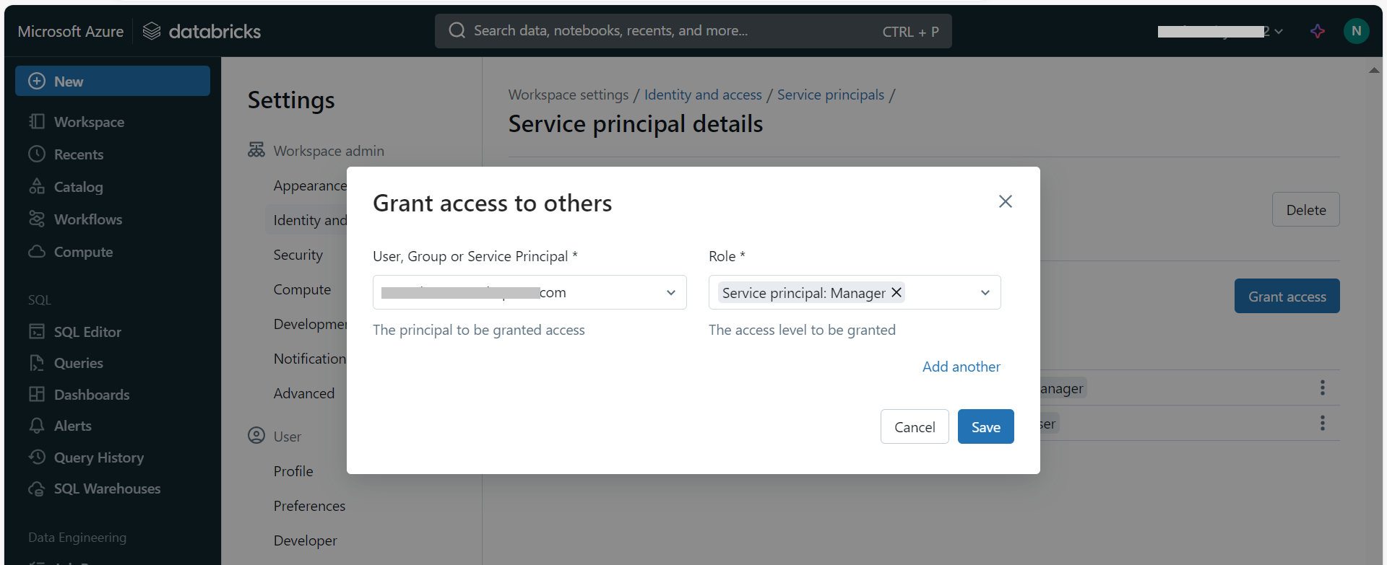The width and height of the screenshot is (1387, 565).
Task: Go to Workflows in sidebar
Action: click(x=87, y=219)
